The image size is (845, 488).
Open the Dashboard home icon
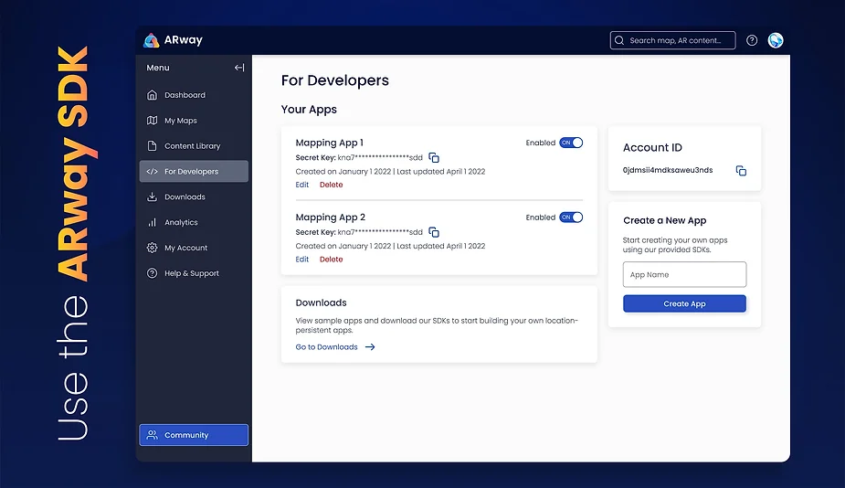(x=152, y=95)
